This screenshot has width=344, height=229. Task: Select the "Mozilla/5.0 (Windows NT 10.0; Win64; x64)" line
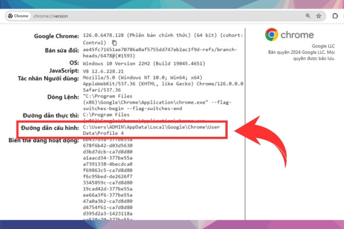pyautogui.click(x=142, y=78)
